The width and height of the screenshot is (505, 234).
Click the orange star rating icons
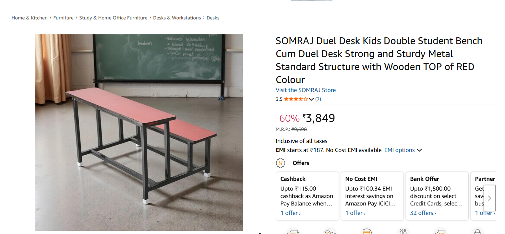(x=296, y=99)
